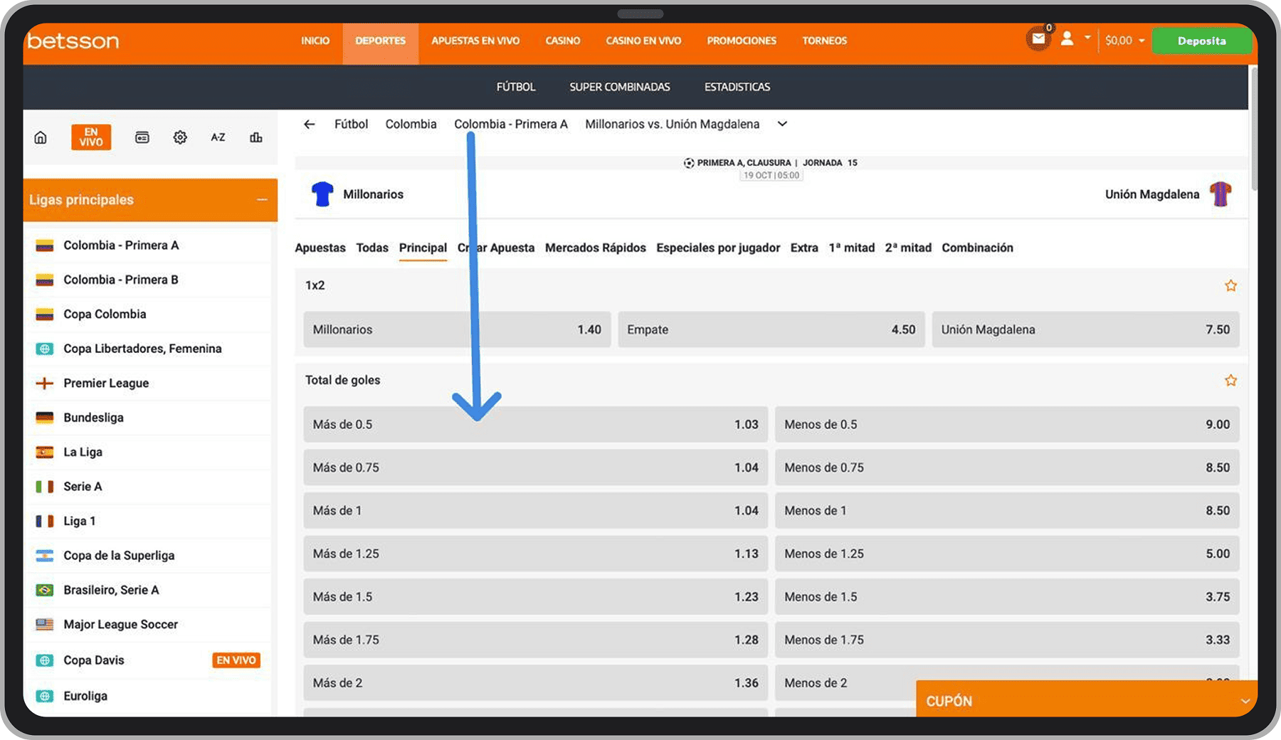The image size is (1281, 740).
Task: Click the Colombia breadcrumb link
Action: click(411, 124)
